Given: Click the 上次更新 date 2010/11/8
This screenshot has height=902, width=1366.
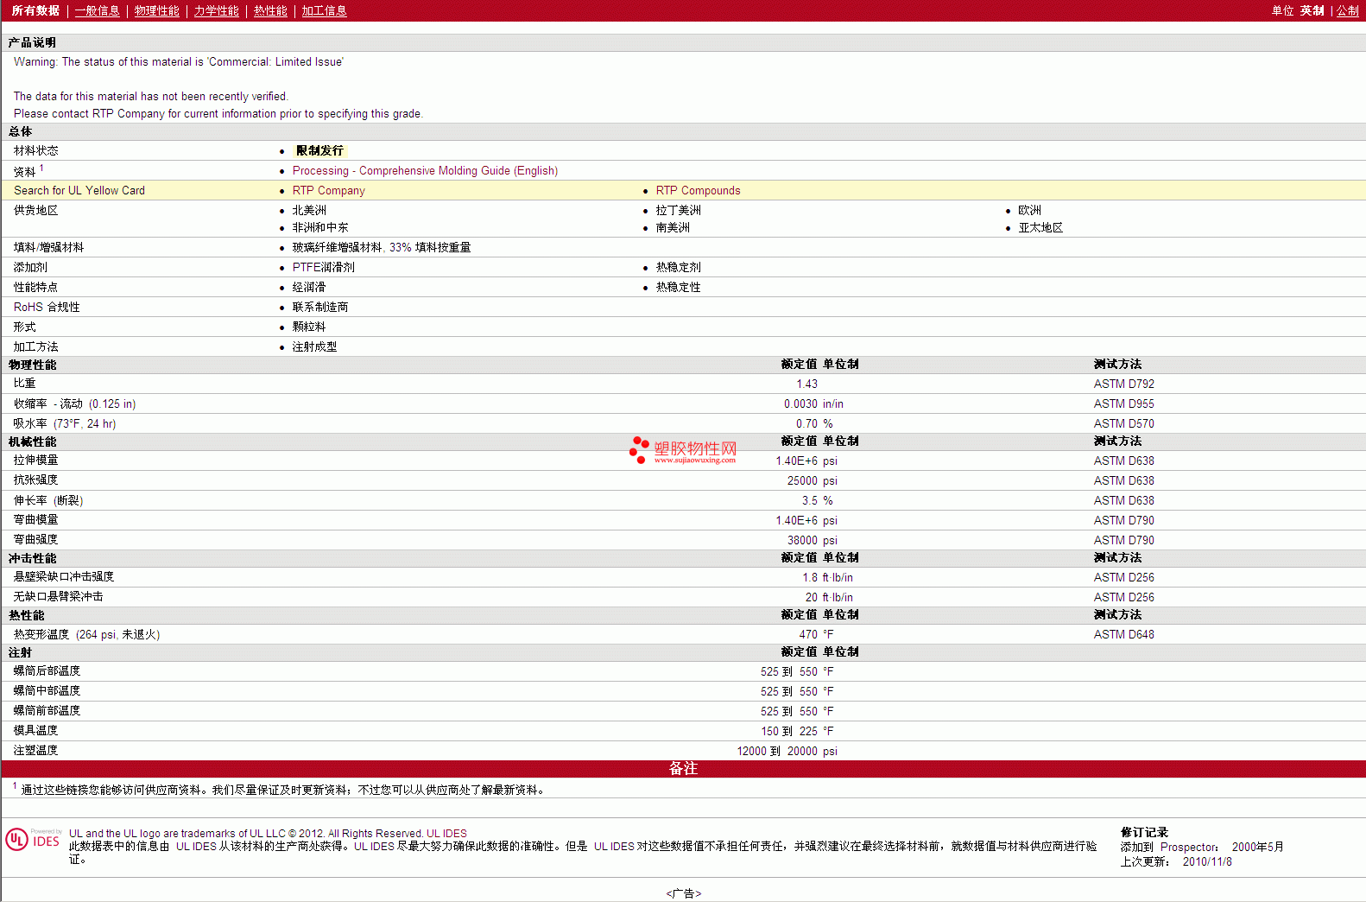Looking at the screenshot, I should point(1207,861).
